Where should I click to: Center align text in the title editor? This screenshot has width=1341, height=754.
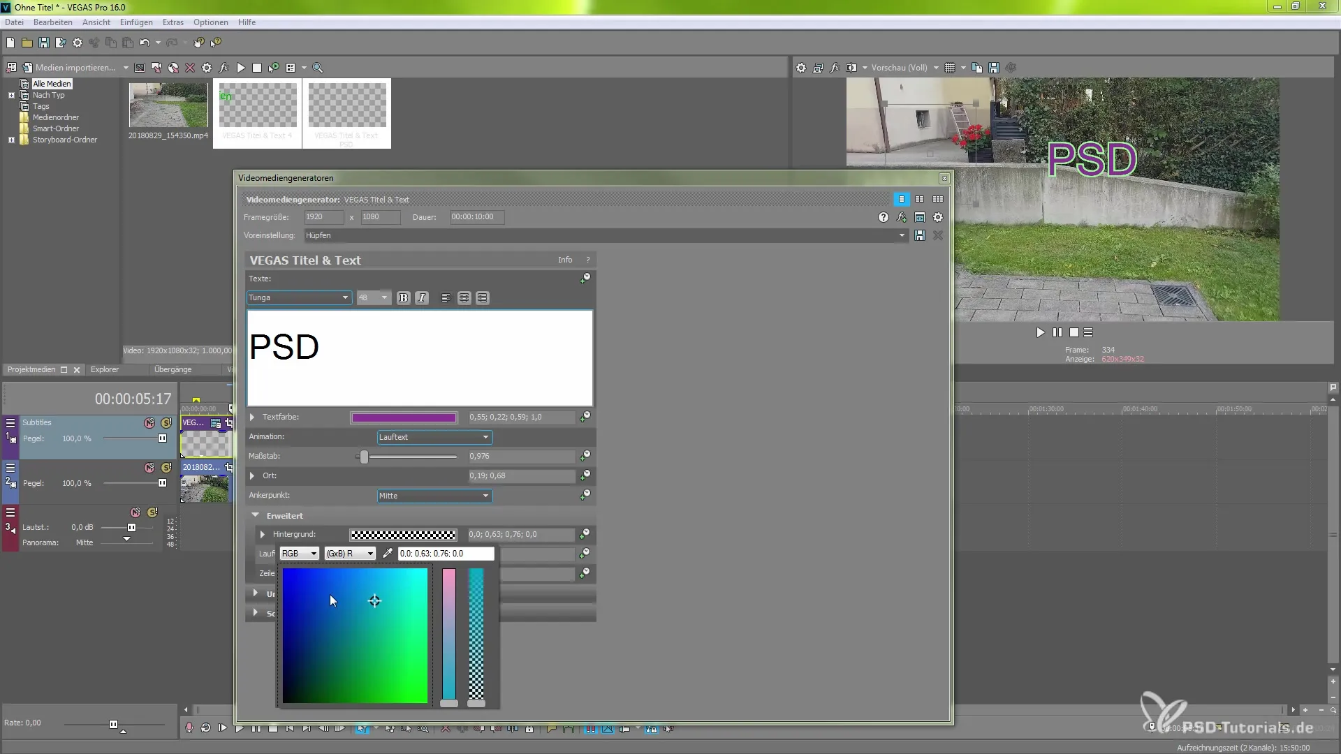(464, 297)
